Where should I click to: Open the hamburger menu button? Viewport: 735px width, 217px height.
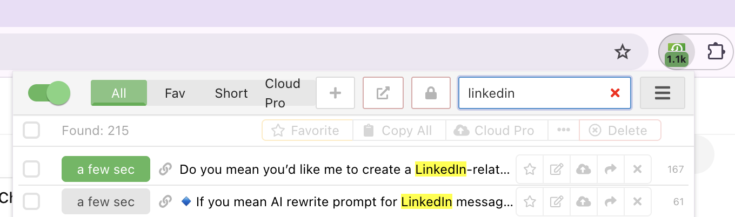[663, 93]
